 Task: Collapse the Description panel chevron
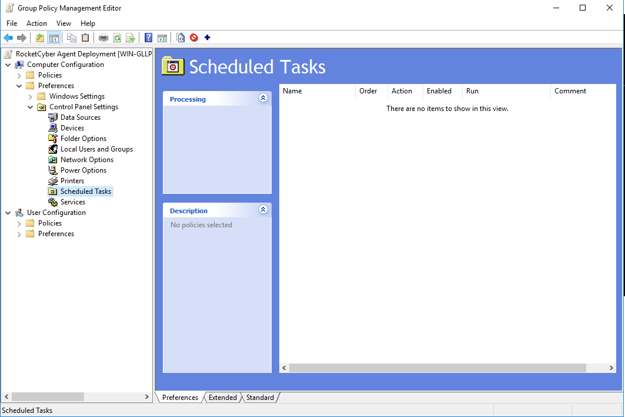click(x=263, y=210)
